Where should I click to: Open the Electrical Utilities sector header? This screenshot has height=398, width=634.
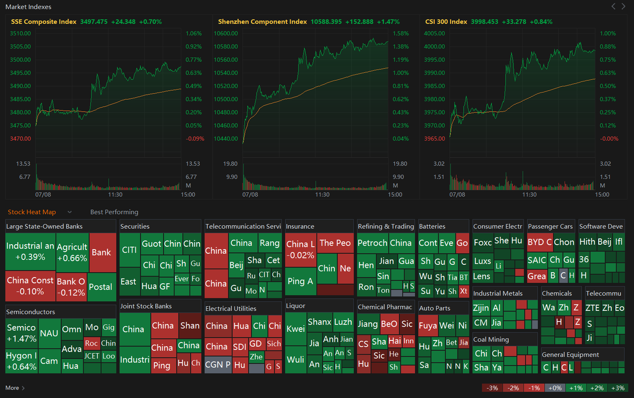243,308
